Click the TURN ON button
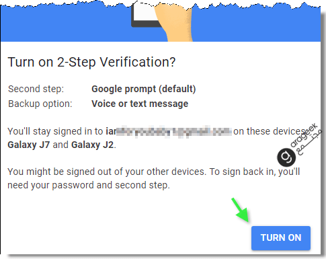This screenshot has height=259, width=326. [x=281, y=237]
